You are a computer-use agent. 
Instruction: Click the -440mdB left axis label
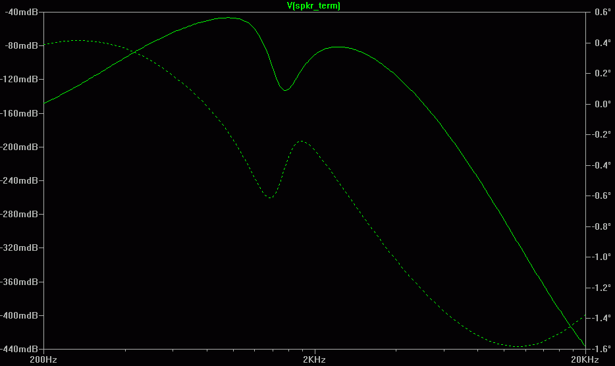click(x=19, y=349)
